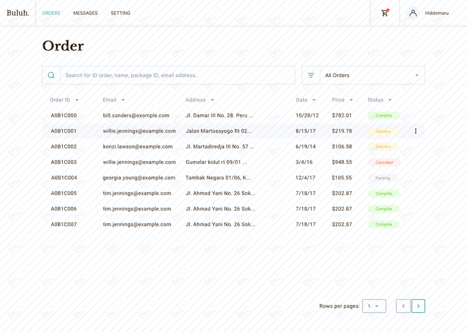This screenshot has height=332, width=467.
Task: Select order ID A0B1C007
Action: point(64,225)
